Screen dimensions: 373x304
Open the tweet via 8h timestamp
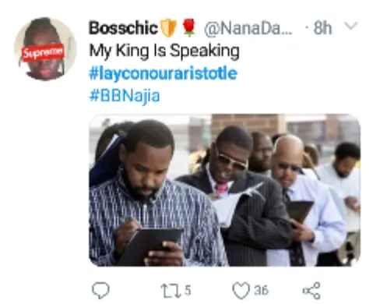click(x=322, y=28)
